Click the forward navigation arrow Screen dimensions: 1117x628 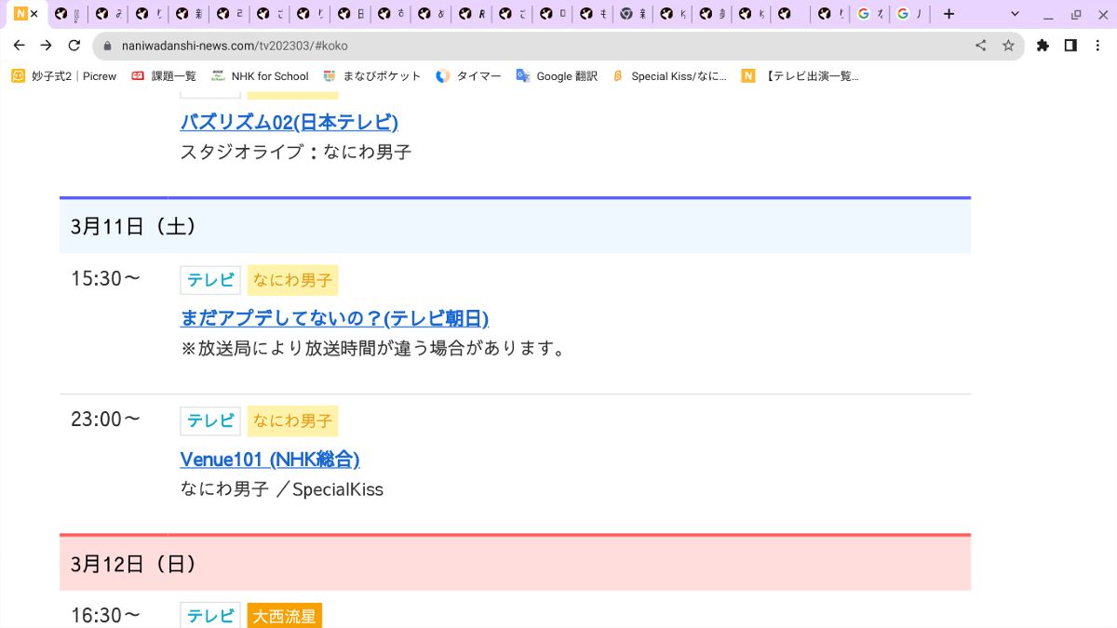pyautogui.click(x=46, y=45)
